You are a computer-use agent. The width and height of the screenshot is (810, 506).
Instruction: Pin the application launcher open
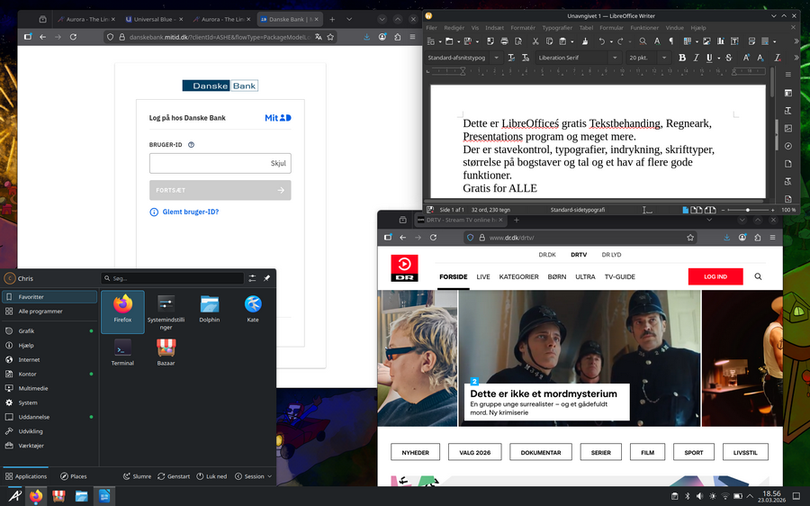point(266,278)
